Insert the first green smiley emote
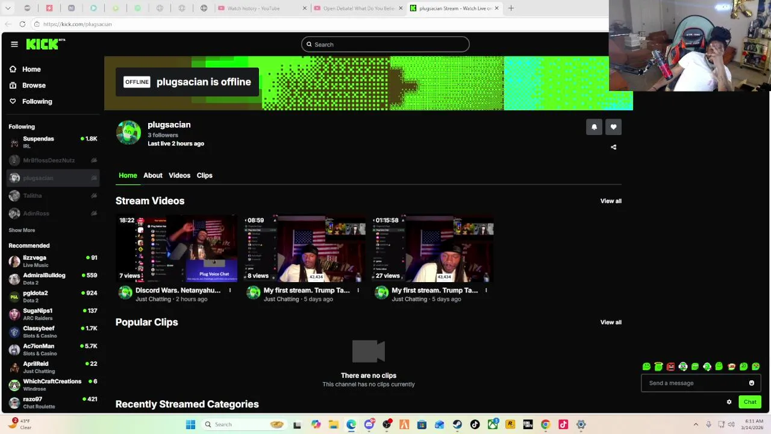 [x=646, y=366]
